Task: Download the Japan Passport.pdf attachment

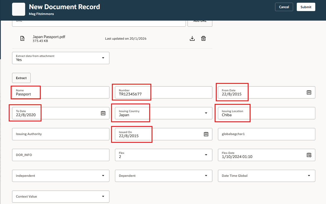Action: click(x=192, y=38)
